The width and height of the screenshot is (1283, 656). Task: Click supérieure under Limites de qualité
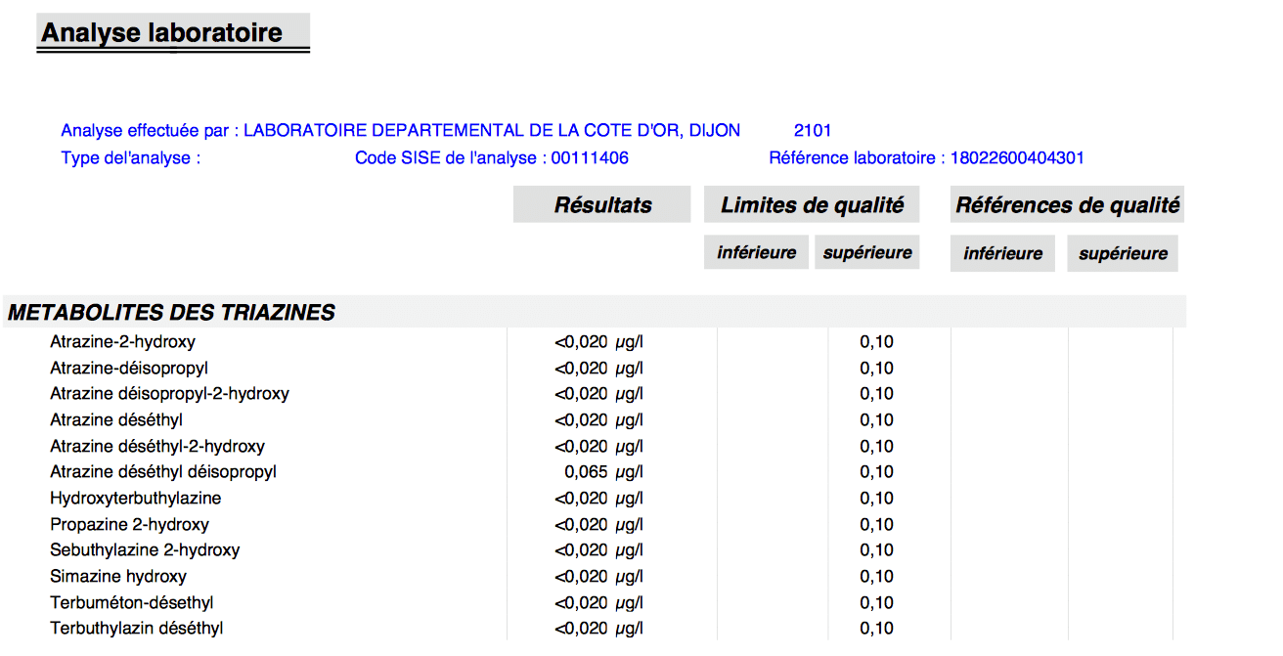pos(867,253)
